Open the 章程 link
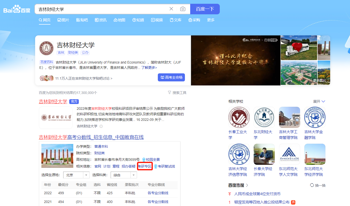This screenshot has height=206, width=350. (116, 166)
